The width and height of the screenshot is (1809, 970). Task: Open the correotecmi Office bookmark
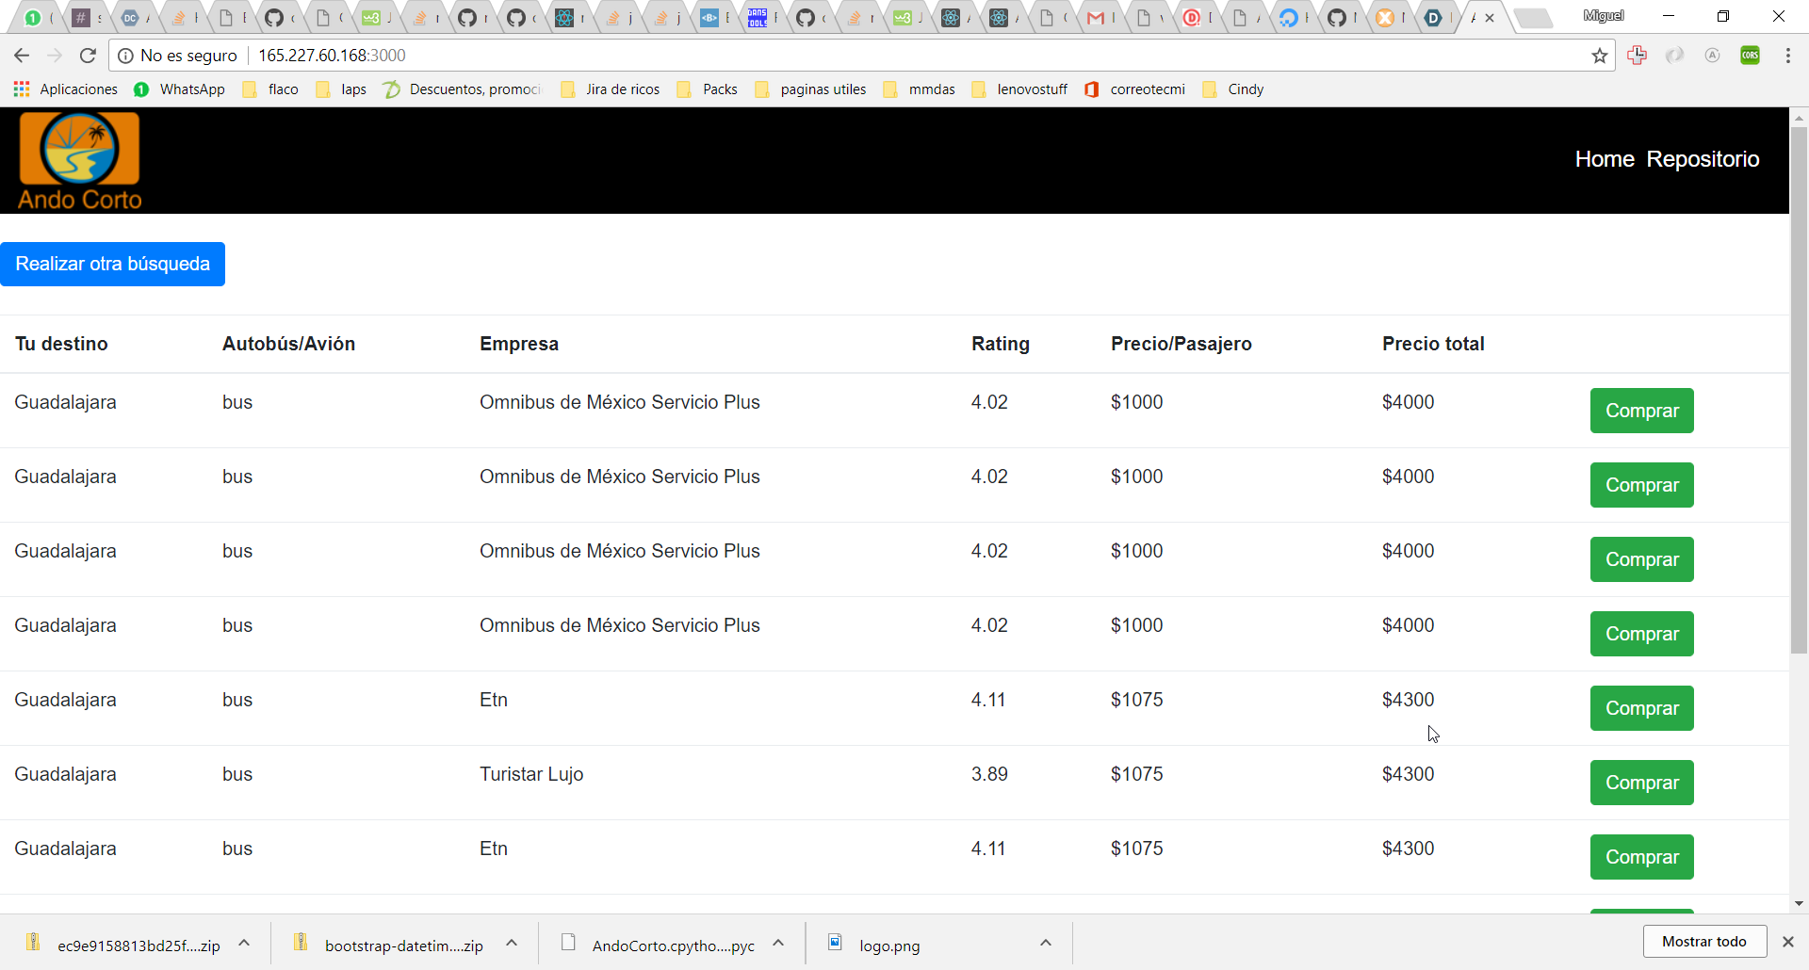[x=1135, y=89]
